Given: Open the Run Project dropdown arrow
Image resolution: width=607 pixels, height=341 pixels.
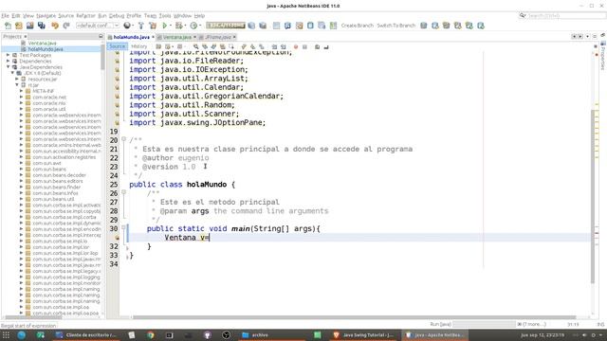Looking at the screenshot, I should (x=171, y=26).
